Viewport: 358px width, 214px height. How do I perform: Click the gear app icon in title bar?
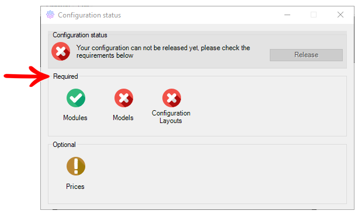50,15
